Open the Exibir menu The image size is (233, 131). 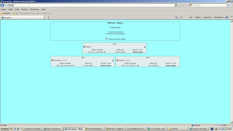pyautogui.click(x=17, y=9)
